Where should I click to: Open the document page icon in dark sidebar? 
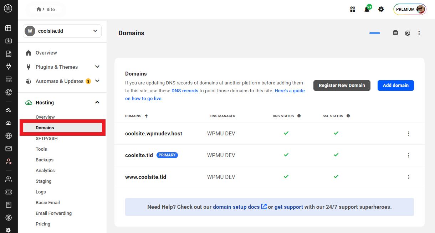[9, 54]
